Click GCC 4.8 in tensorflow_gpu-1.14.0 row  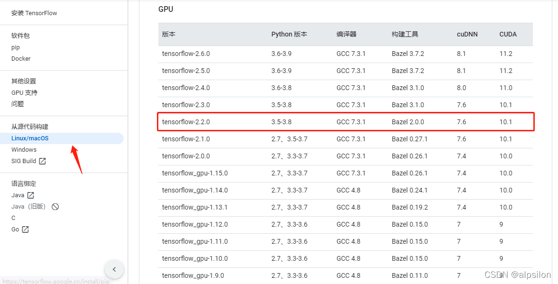click(348, 191)
